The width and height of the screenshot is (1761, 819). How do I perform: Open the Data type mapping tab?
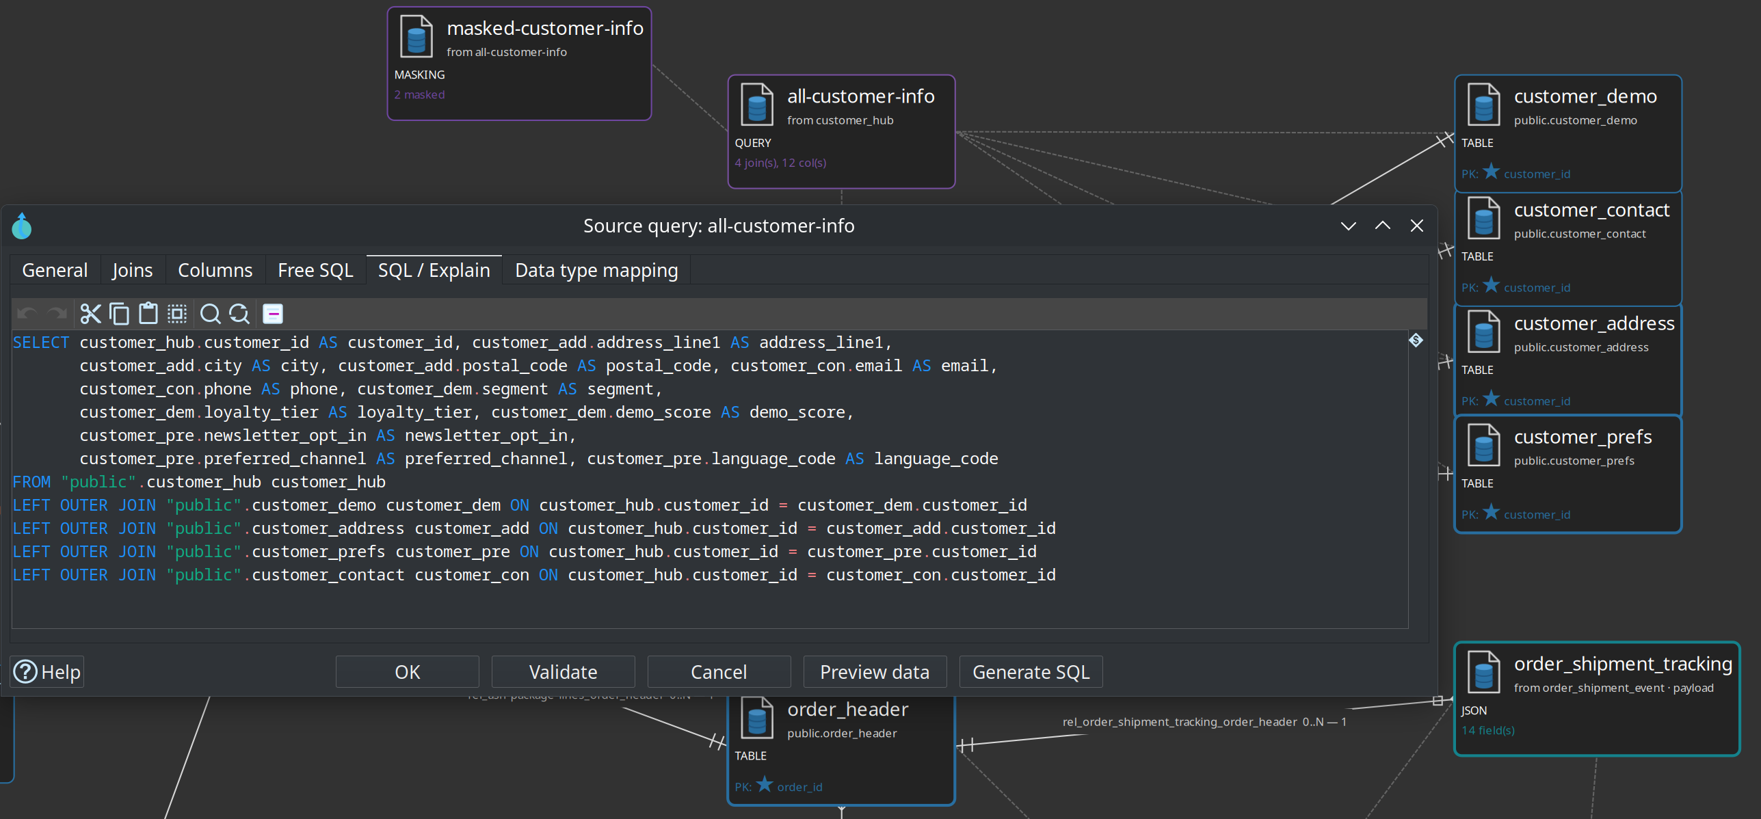pos(596,270)
